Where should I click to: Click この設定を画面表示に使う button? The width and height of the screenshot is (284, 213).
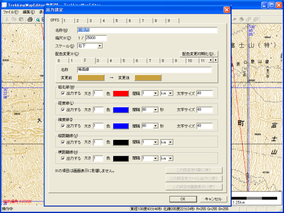194,187
